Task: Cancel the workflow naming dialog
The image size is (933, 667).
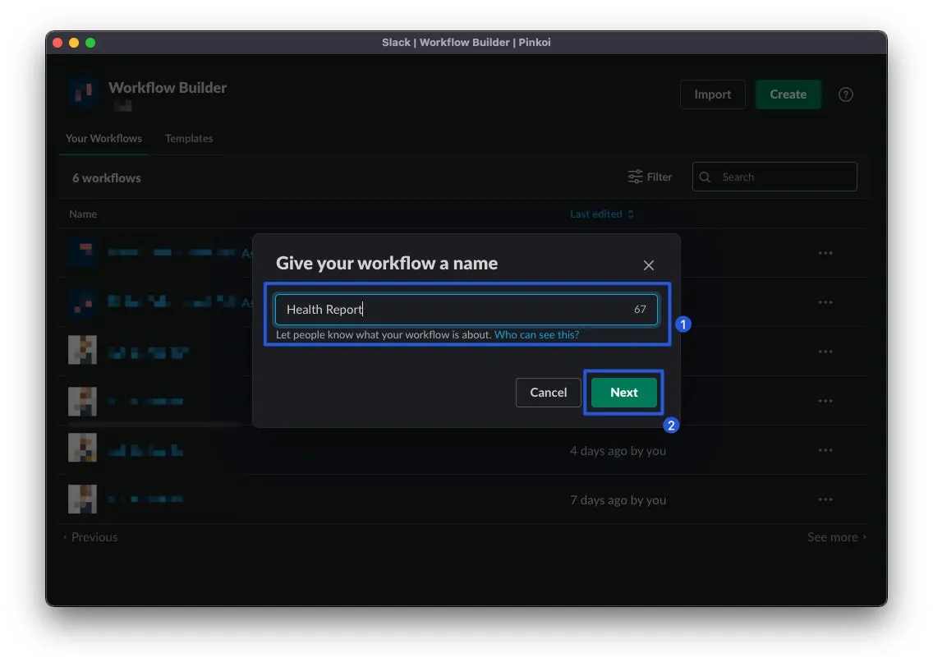Action: [x=548, y=393]
